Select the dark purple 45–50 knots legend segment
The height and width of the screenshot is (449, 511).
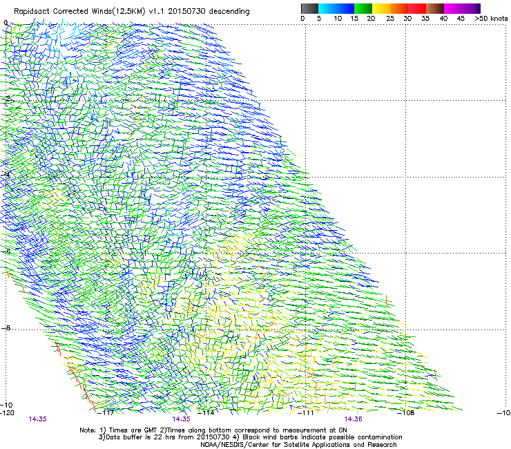click(x=471, y=8)
